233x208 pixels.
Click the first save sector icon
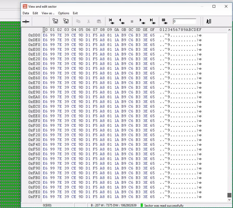pos(55,21)
